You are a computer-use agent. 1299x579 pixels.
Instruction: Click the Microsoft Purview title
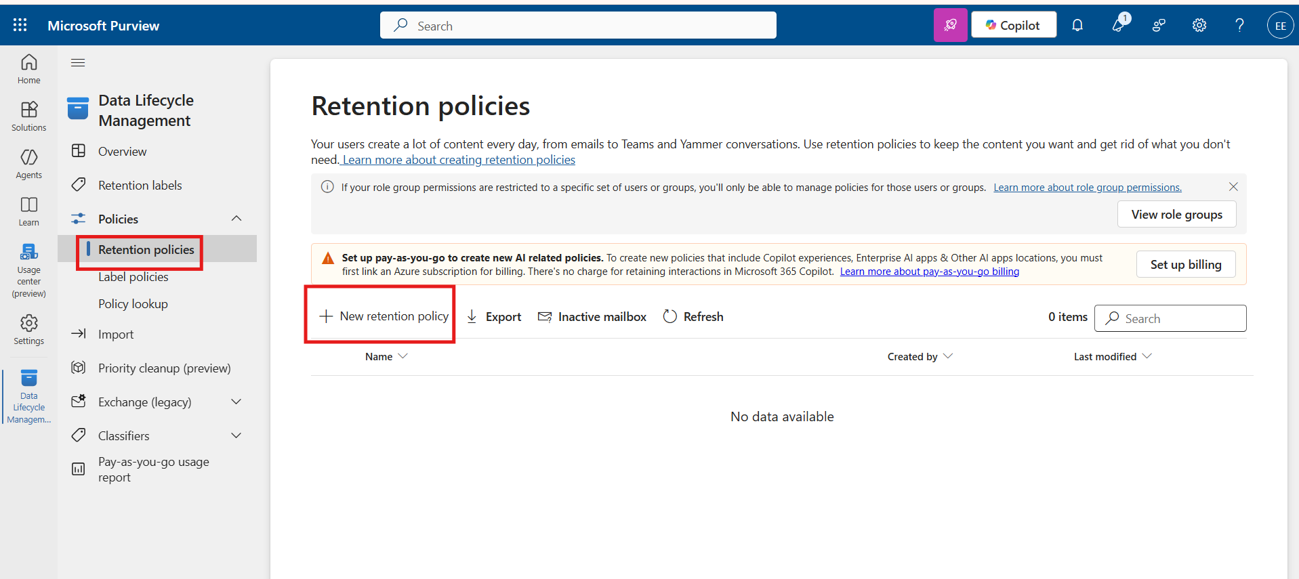click(x=104, y=26)
